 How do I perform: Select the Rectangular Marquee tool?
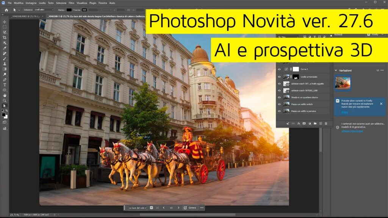(5, 27)
